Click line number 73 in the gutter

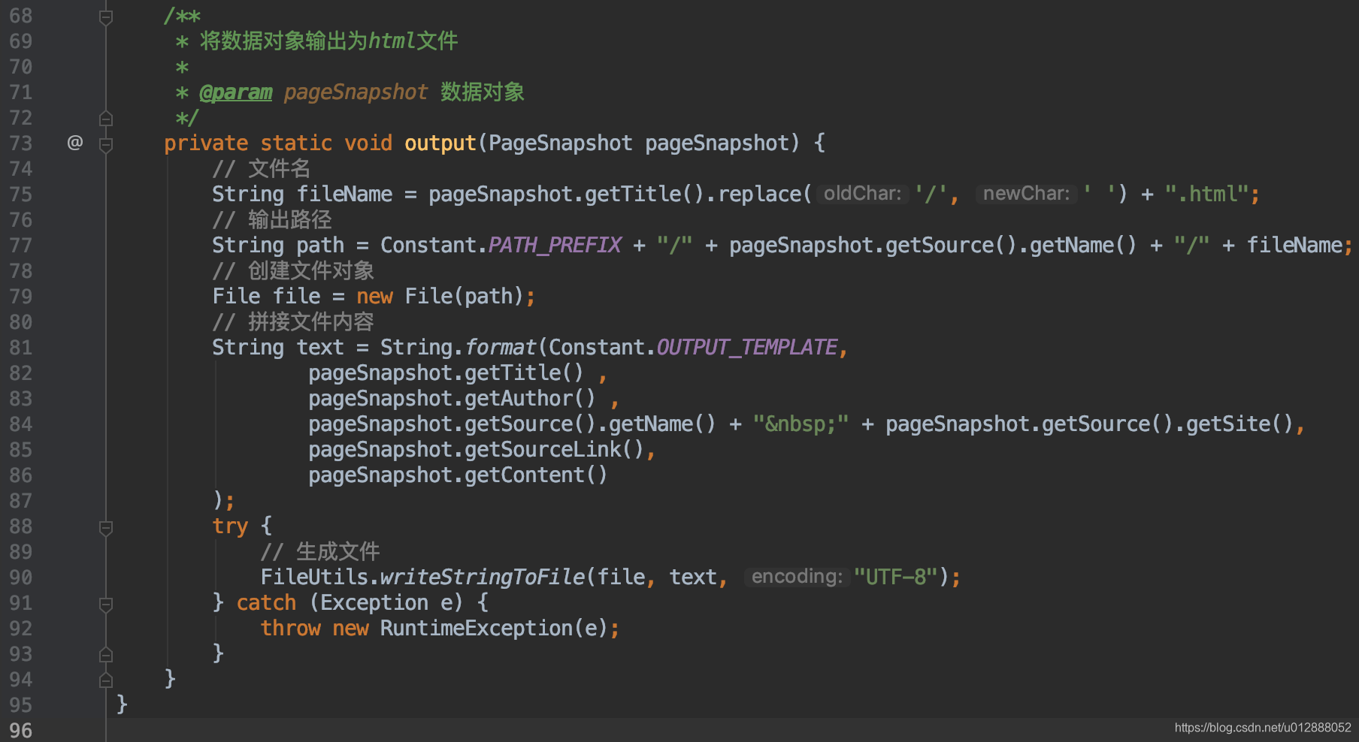[21, 143]
